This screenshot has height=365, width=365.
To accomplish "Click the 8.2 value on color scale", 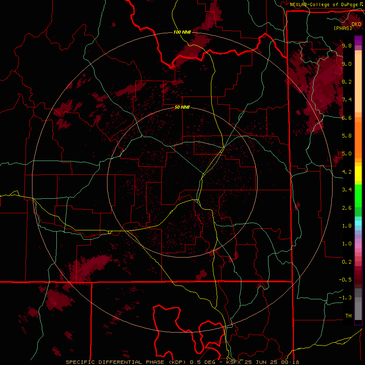I will (x=347, y=82).
